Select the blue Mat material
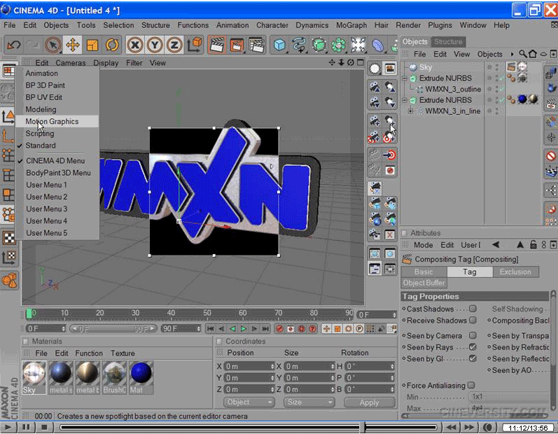 [x=141, y=377]
